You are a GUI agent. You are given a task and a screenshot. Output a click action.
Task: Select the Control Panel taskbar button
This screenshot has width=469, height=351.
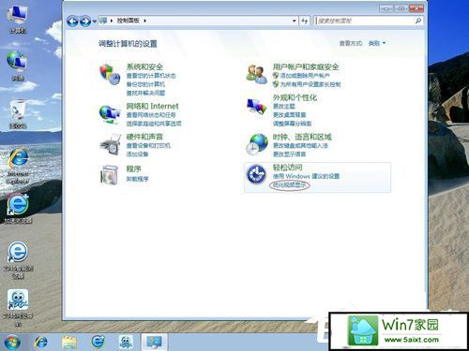[x=154, y=342]
